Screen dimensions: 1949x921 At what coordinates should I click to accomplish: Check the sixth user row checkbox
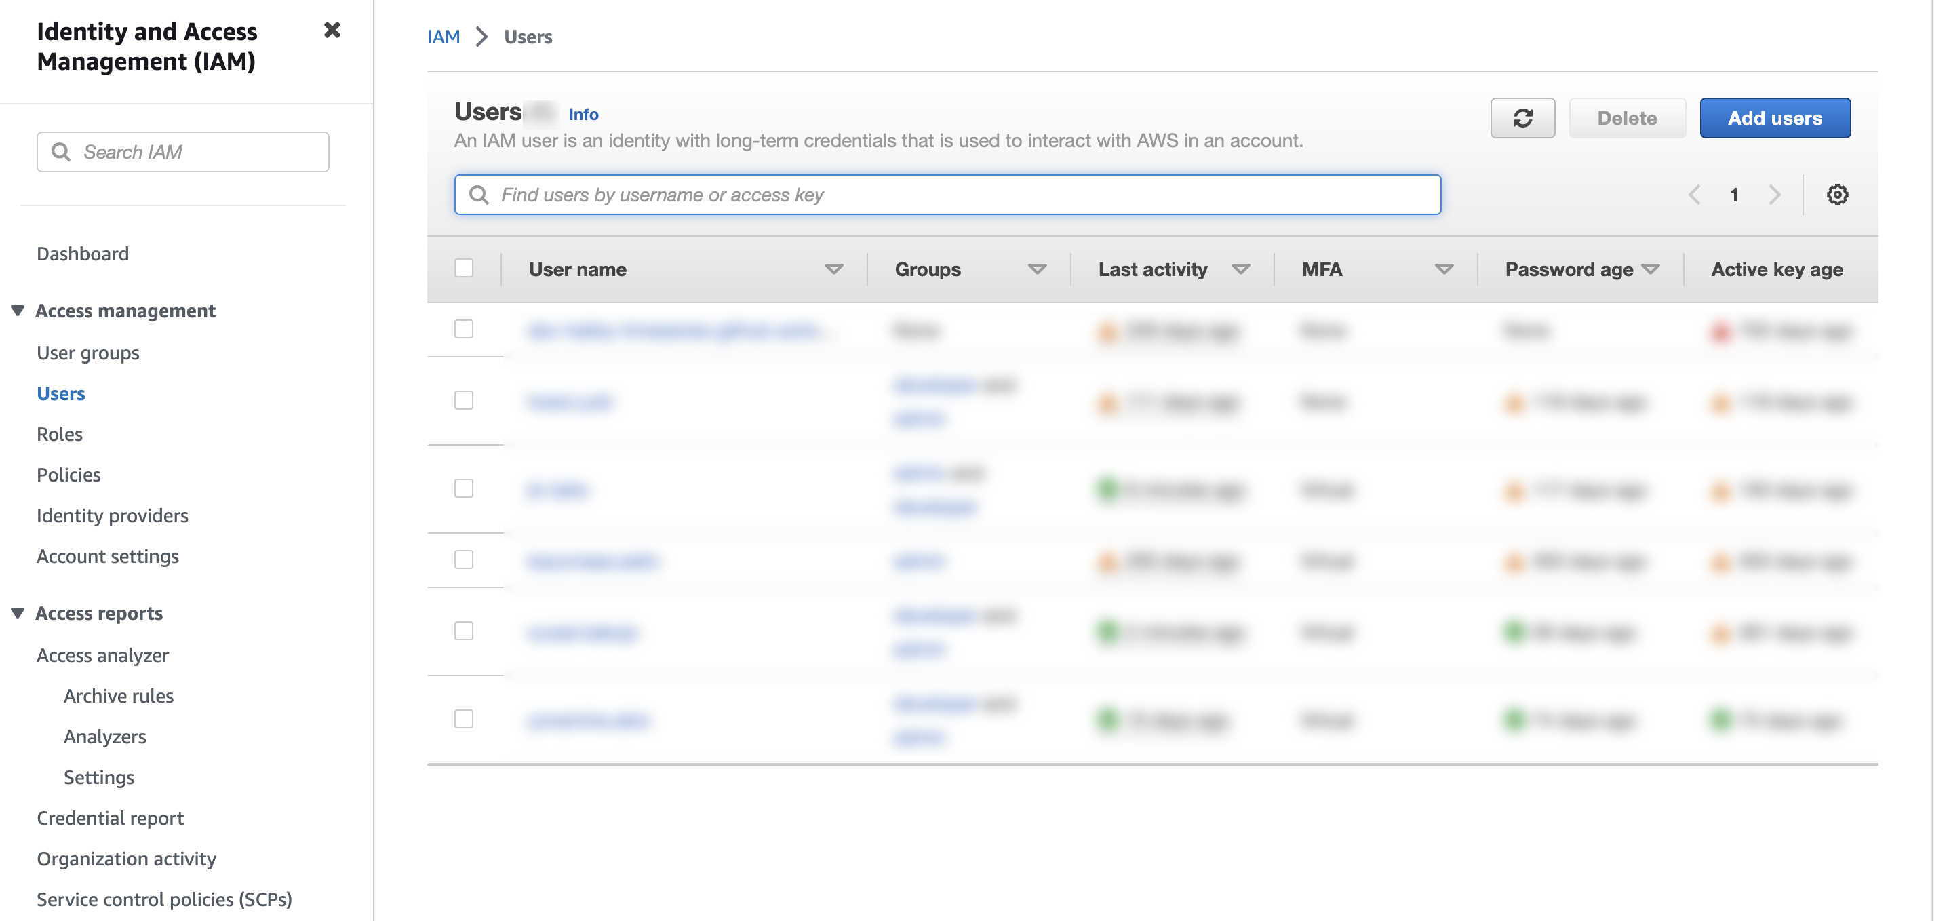click(464, 719)
